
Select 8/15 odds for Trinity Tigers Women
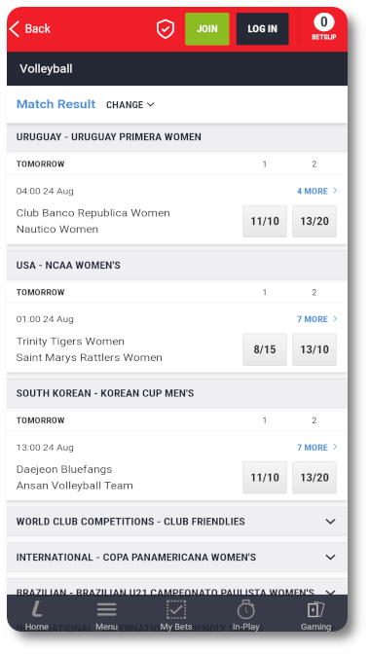[x=265, y=349]
